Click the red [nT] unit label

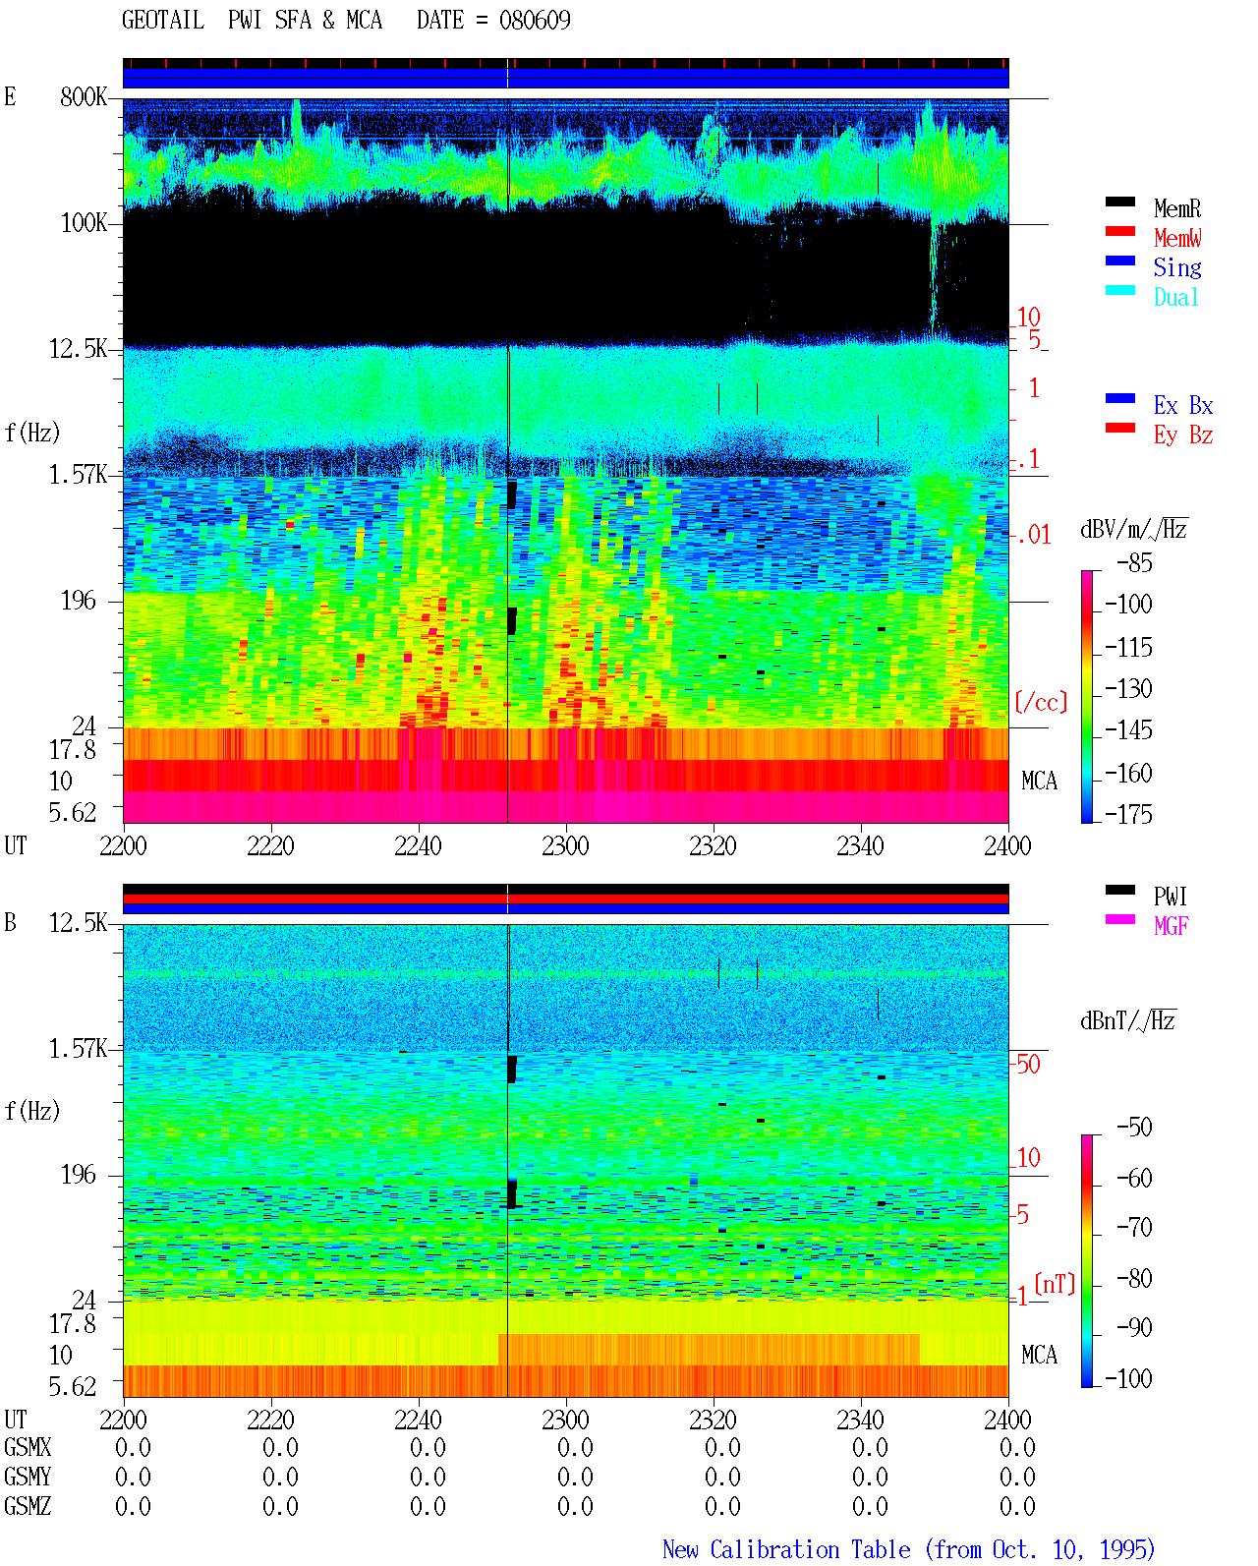(x=1055, y=1284)
